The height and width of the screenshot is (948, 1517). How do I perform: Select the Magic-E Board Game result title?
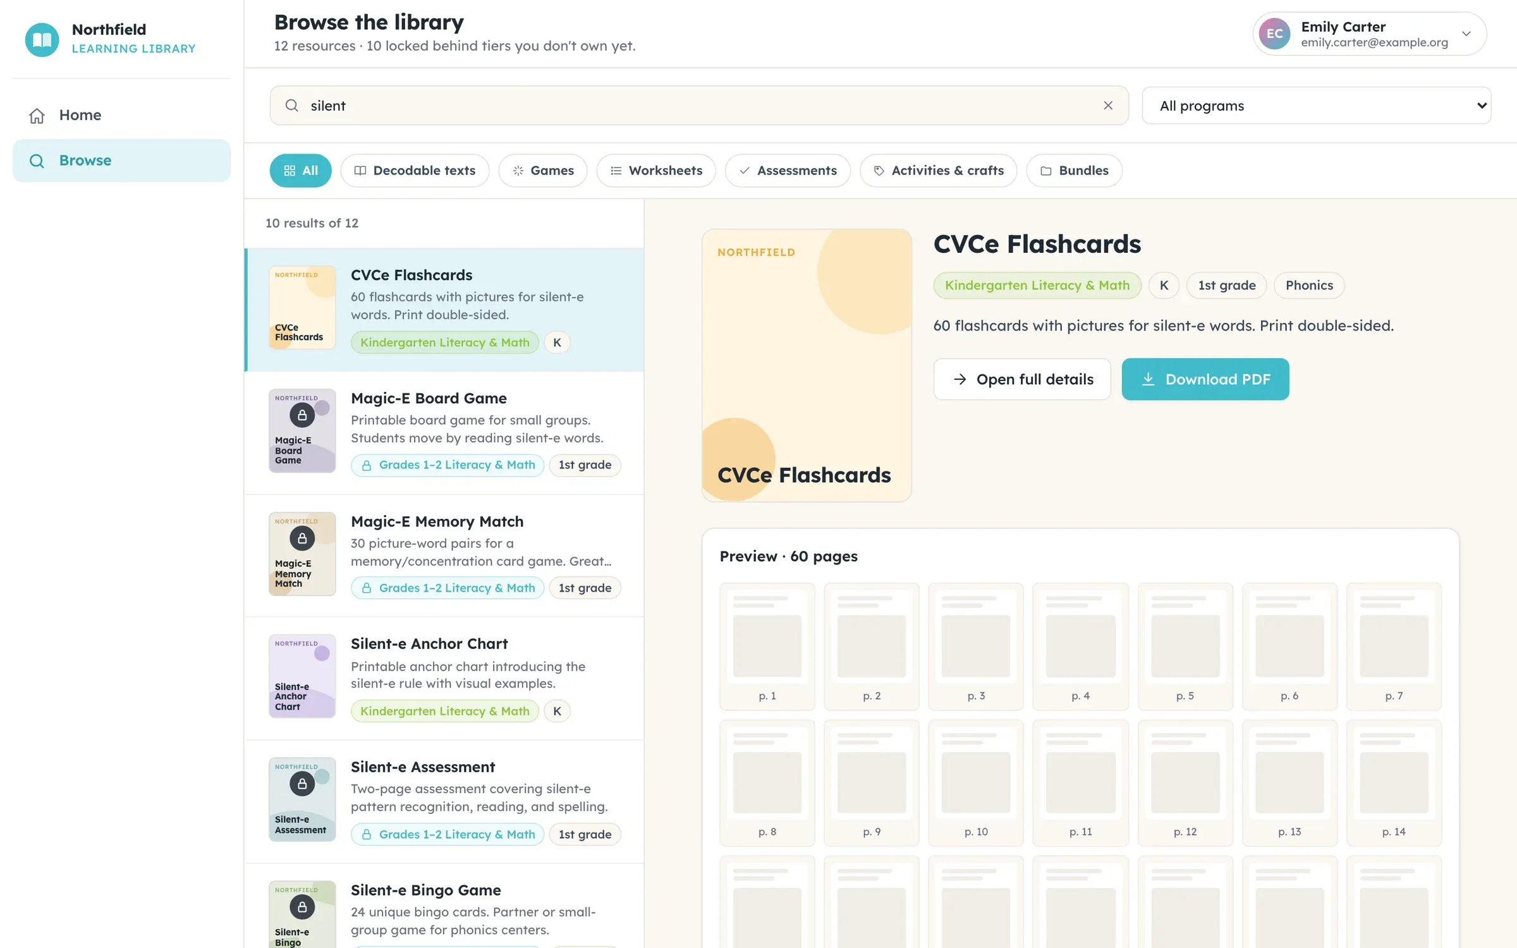[429, 398]
